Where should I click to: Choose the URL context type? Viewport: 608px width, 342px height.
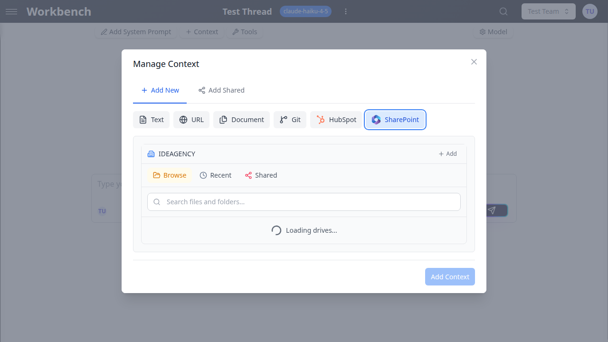point(191,120)
